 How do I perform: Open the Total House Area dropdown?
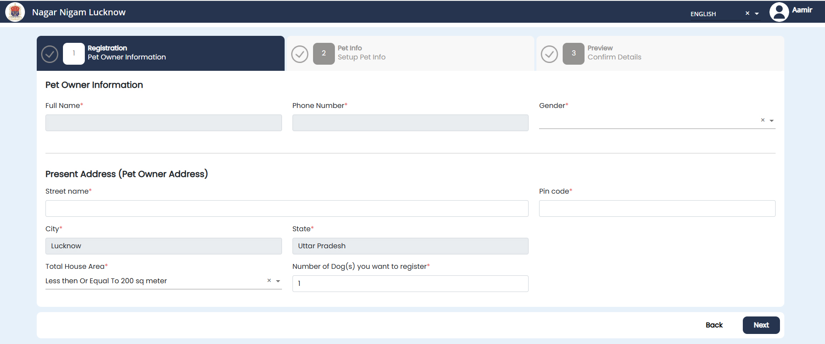[x=278, y=281]
